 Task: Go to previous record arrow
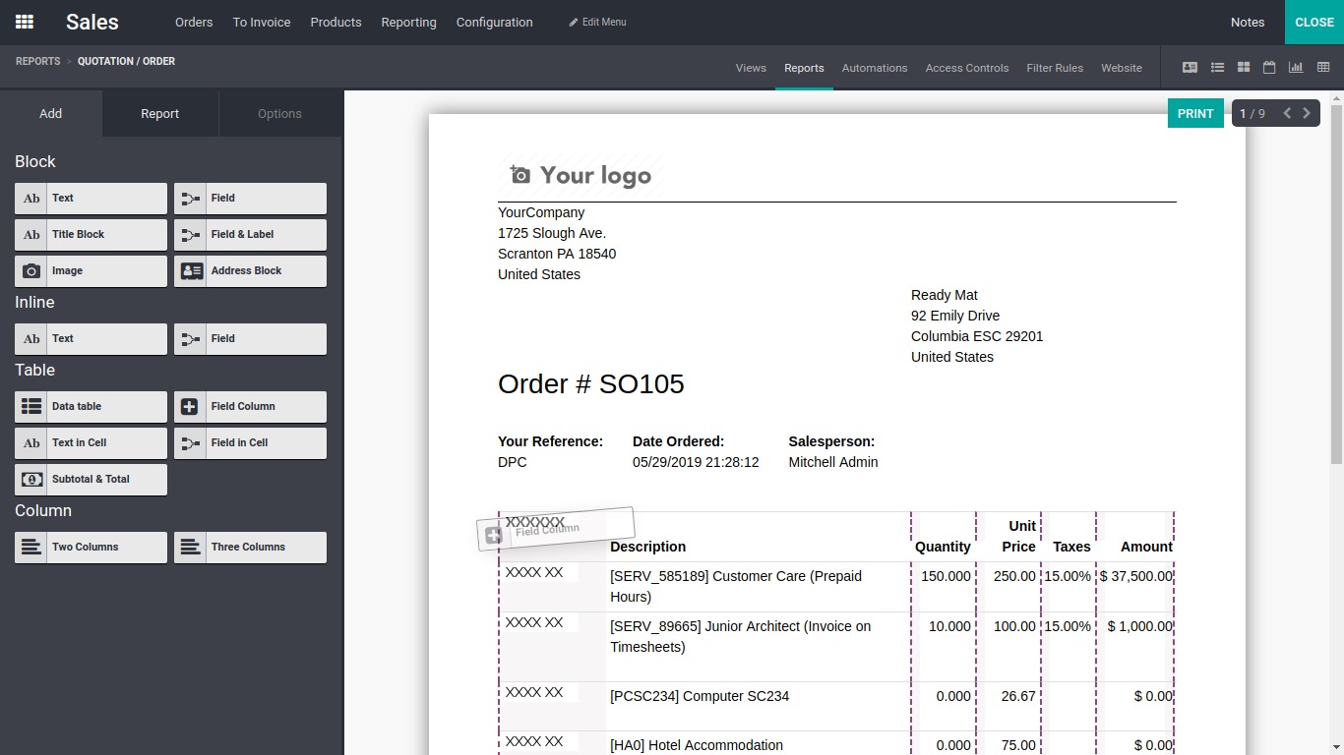(1286, 113)
